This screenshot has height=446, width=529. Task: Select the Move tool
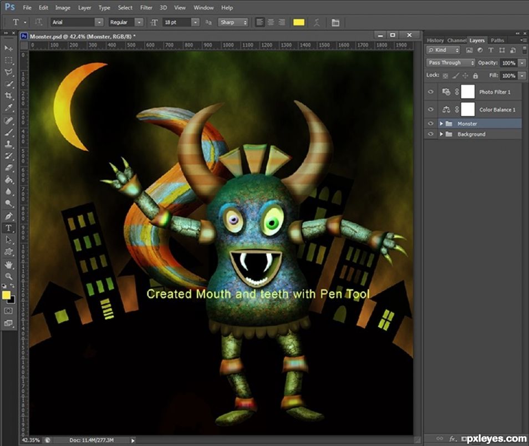tap(8, 48)
